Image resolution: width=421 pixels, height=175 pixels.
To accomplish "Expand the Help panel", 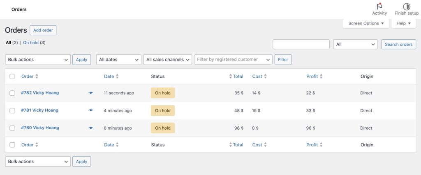I will pos(404,23).
